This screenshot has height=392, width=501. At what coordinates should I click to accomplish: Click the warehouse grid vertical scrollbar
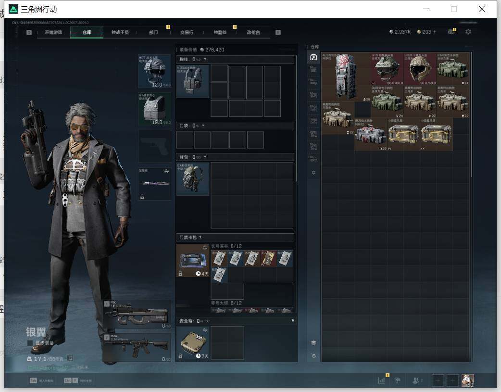point(471,114)
